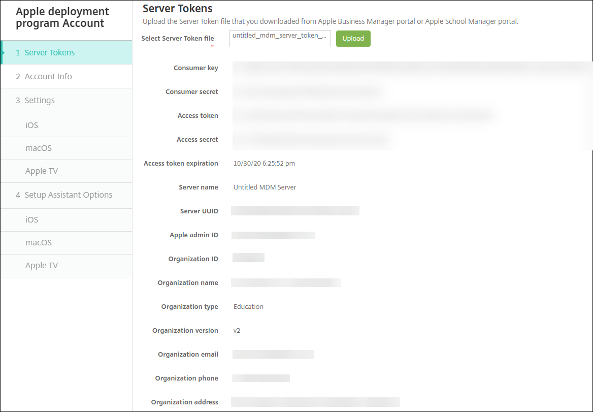
Task: Click the access token expiration date value
Action: tap(264, 164)
